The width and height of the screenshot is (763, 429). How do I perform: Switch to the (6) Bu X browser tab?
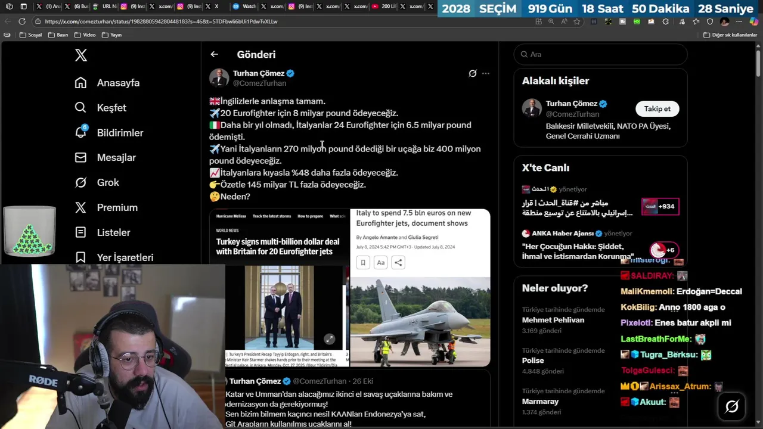point(76,7)
